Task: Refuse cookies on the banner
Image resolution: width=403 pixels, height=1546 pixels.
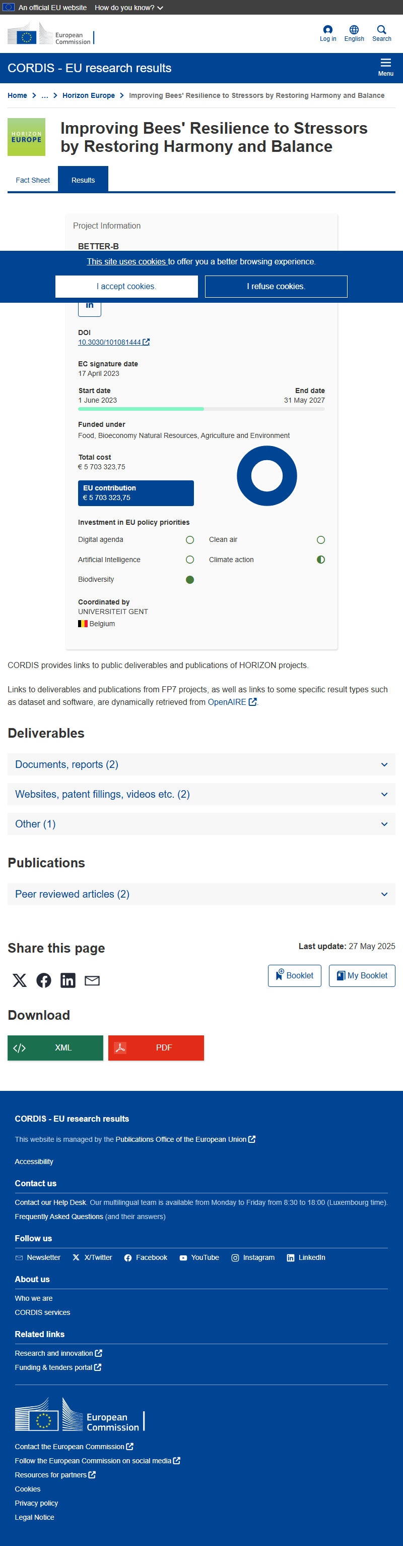Action: click(276, 286)
